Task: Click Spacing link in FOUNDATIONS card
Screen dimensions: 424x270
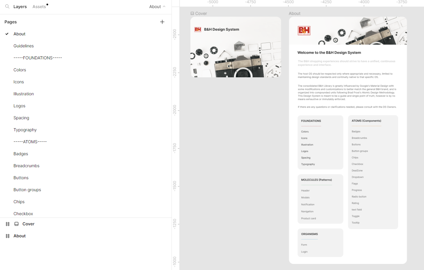Action: pyautogui.click(x=306, y=158)
